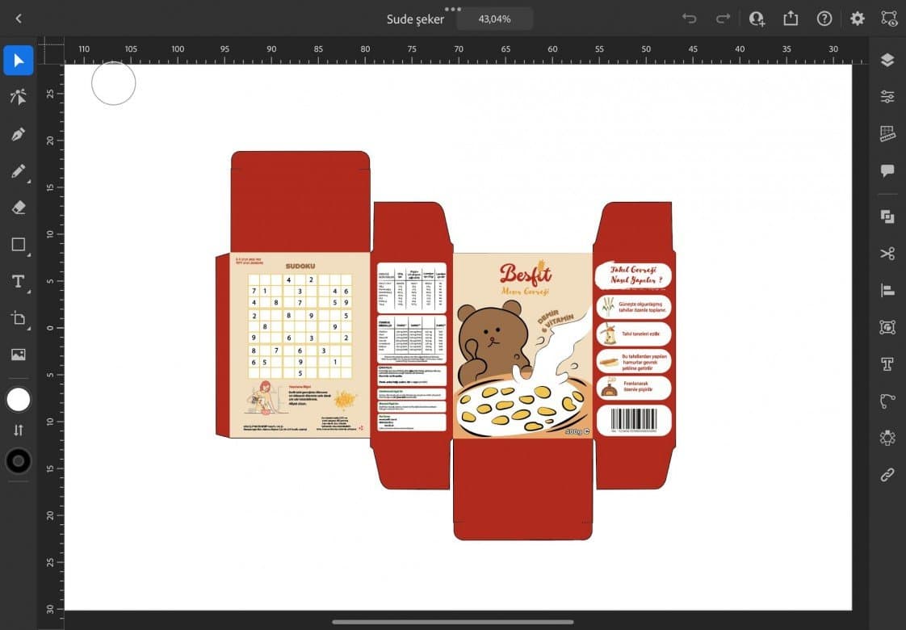Image resolution: width=906 pixels, height=630 pixels.
Task: Redo the last action
Action: tap(723, 19)
